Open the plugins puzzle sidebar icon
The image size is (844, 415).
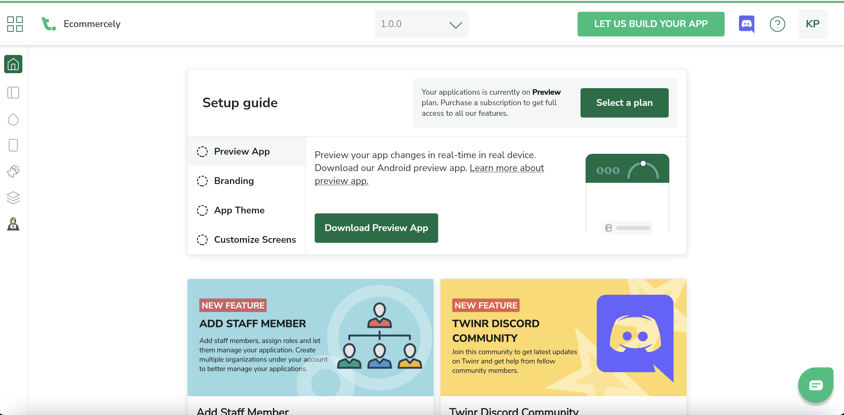tap(13, 171)
